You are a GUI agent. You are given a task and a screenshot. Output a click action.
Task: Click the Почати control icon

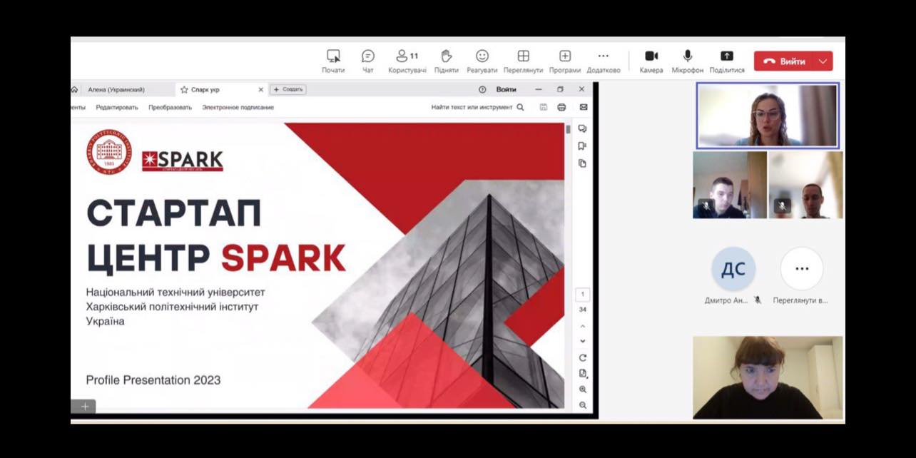pyautogui.click(x=333, y=56)
